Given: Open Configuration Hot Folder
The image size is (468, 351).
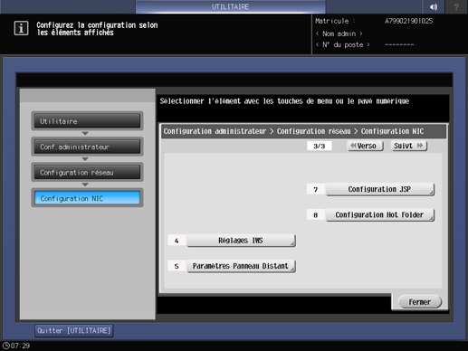Looking at the screenshot, I should click(x=380, y=215).
